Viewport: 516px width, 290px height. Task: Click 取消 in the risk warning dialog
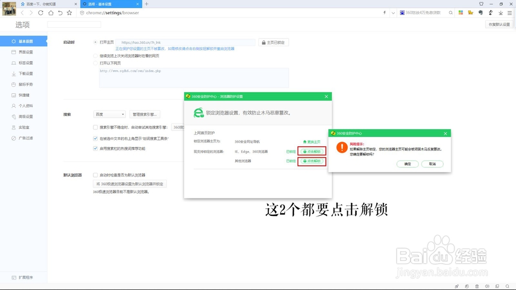click(x=432, y=164)
